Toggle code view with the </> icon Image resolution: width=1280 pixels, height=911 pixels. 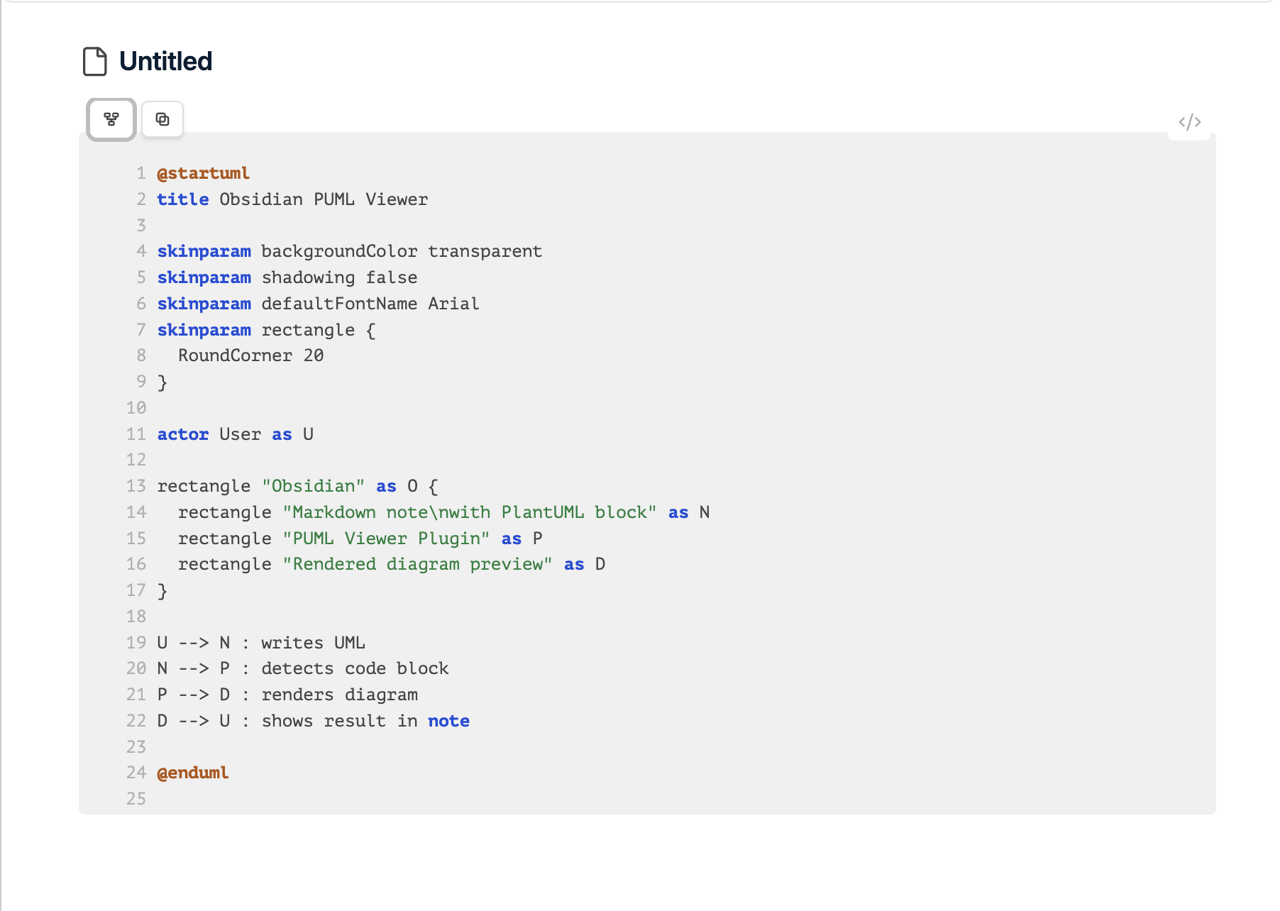1189,122
